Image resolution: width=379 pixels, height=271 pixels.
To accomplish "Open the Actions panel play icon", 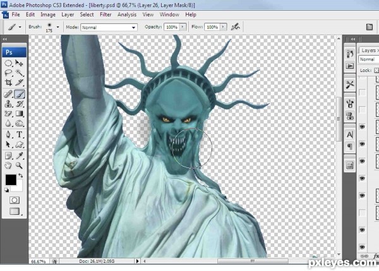I will point(349,66).
